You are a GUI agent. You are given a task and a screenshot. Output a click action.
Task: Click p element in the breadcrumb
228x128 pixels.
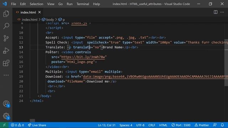pos(64,20)
